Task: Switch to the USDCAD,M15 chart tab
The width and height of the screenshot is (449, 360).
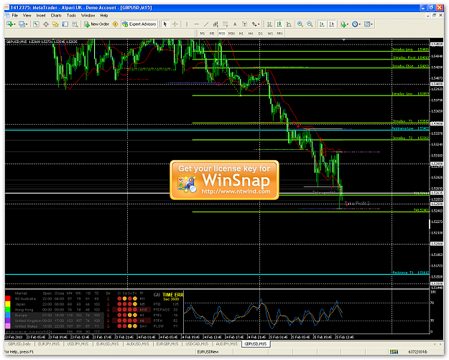Action: click(x=197, y=344)
